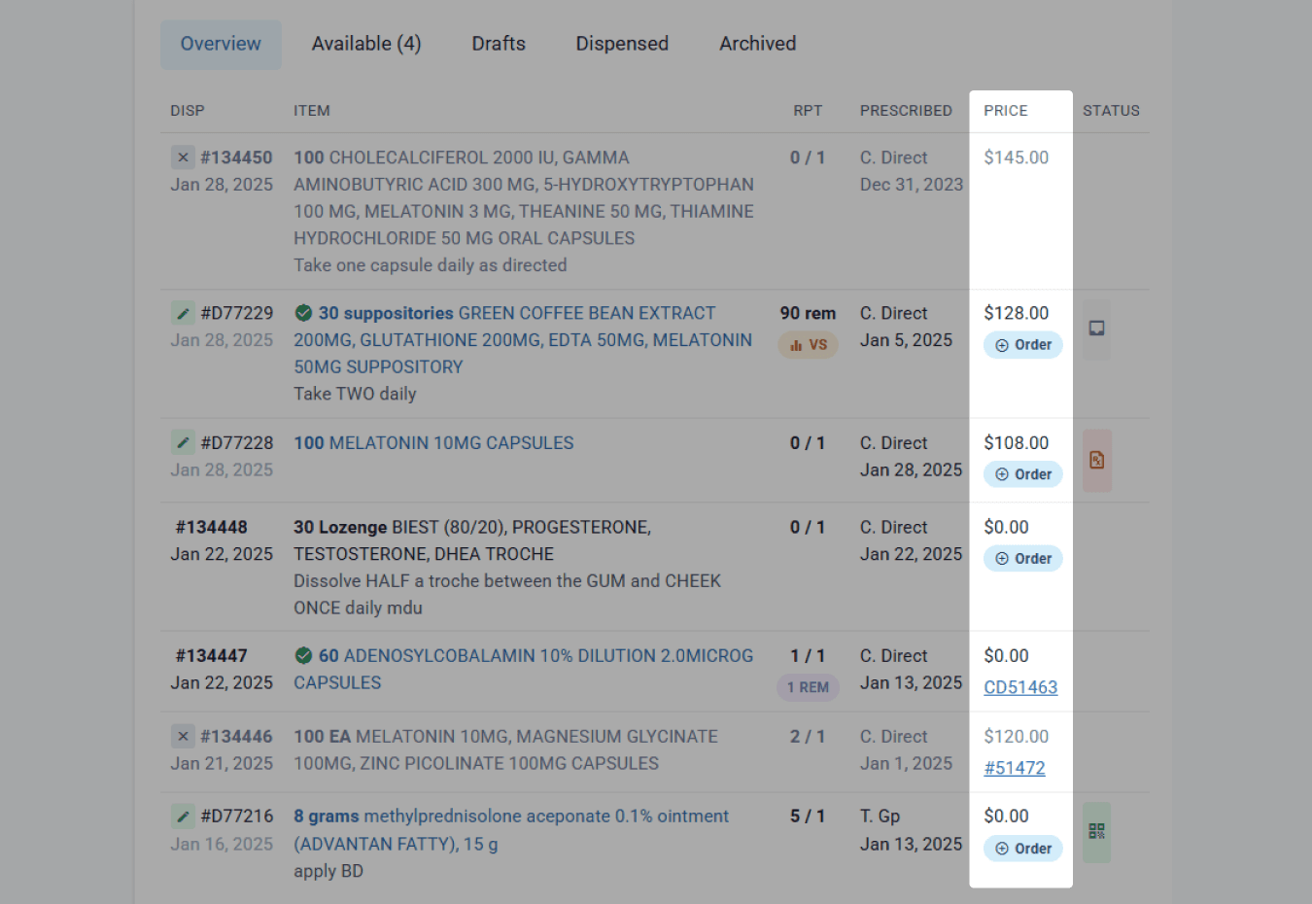Click the VS chart badge under 90 rem

click(808, 345)
